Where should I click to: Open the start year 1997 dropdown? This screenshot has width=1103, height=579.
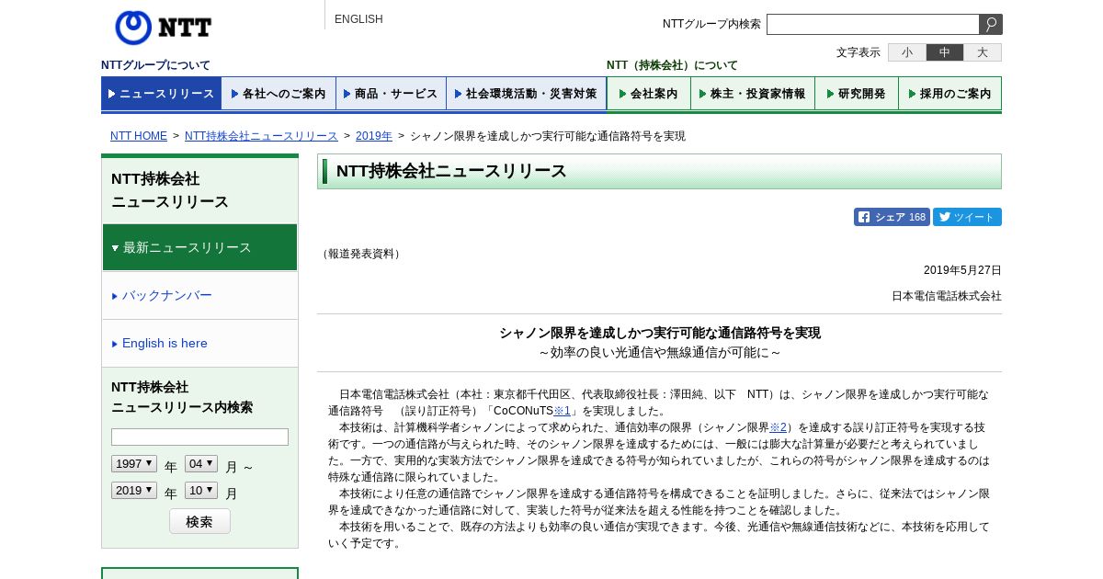tap(134, 464)
